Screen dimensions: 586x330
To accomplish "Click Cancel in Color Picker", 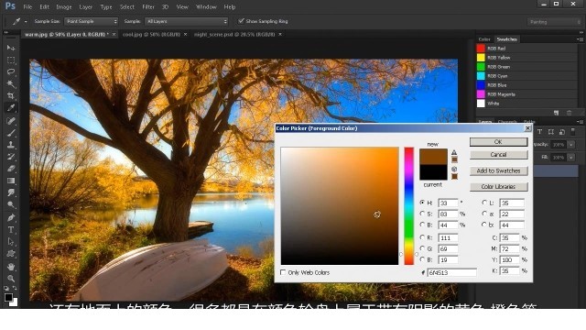I will [498, 155].
